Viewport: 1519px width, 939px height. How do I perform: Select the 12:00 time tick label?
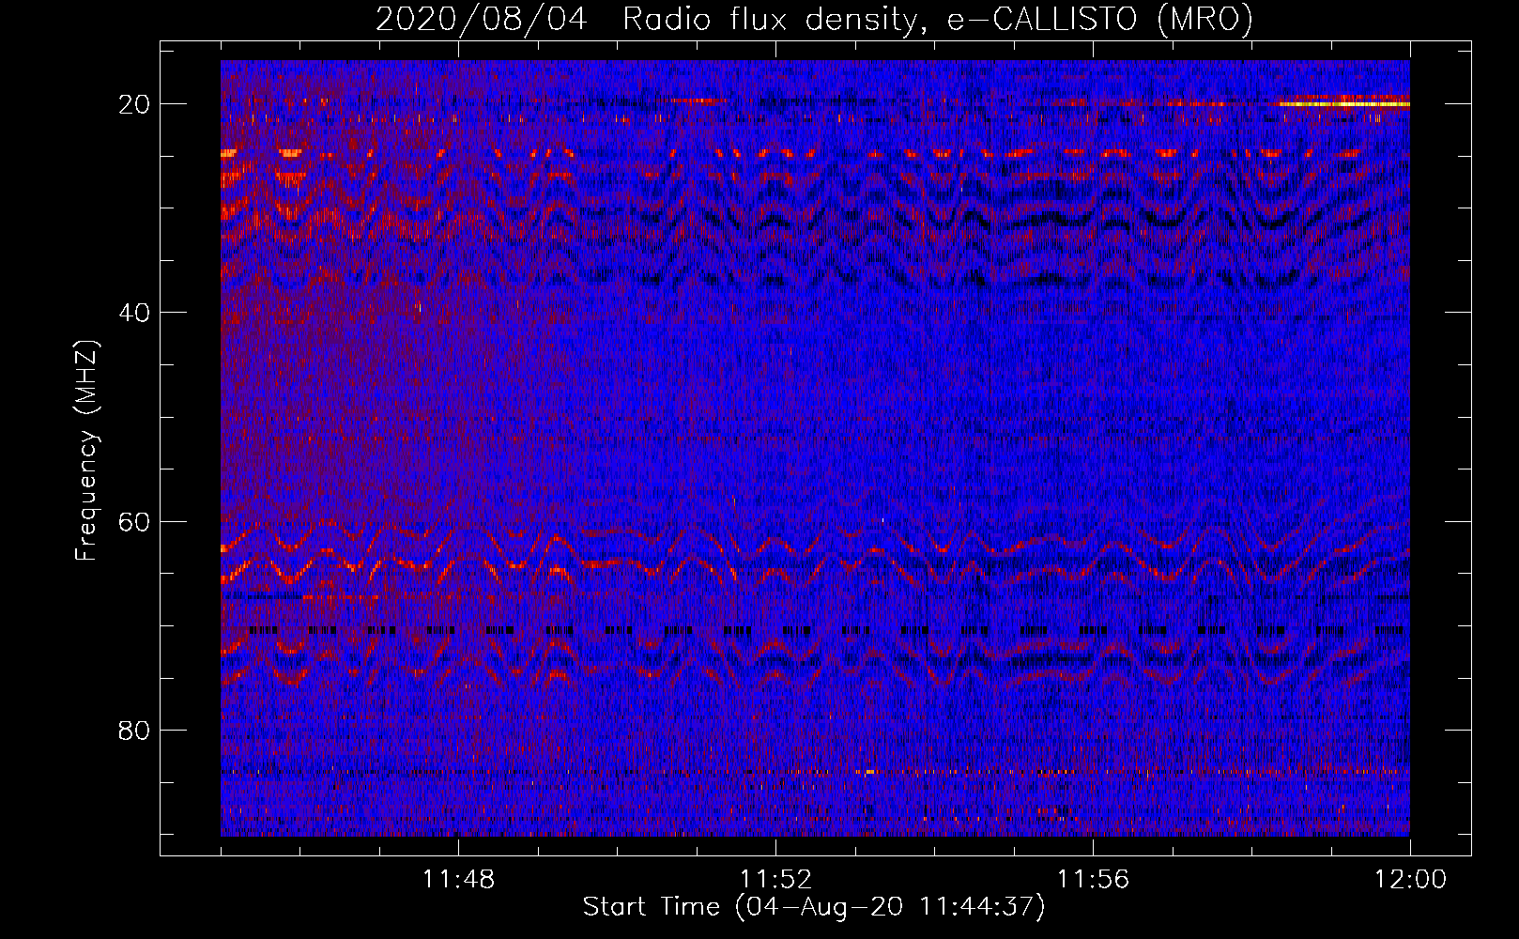tap(1410, 880)
